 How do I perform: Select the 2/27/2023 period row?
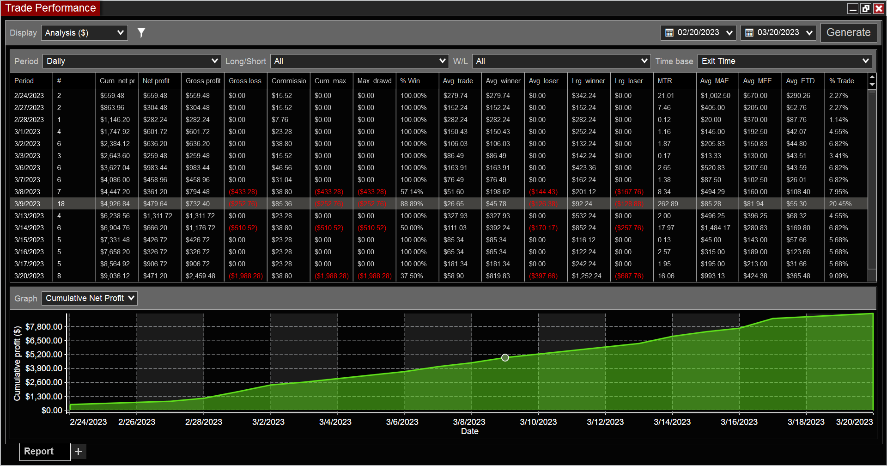pos(439,108)
